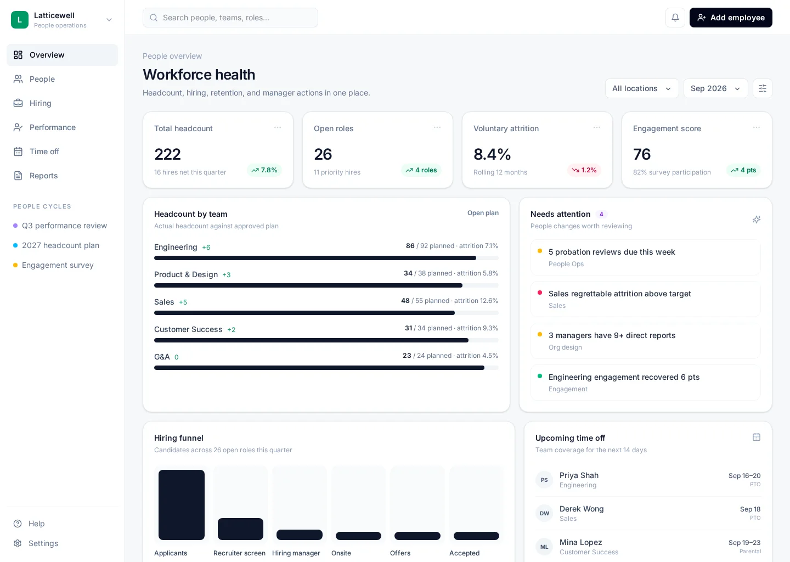Click the Accepted funnel bar
Image resolution: width=790 pixels, height=562 pixels.
[x=476, y=536]
